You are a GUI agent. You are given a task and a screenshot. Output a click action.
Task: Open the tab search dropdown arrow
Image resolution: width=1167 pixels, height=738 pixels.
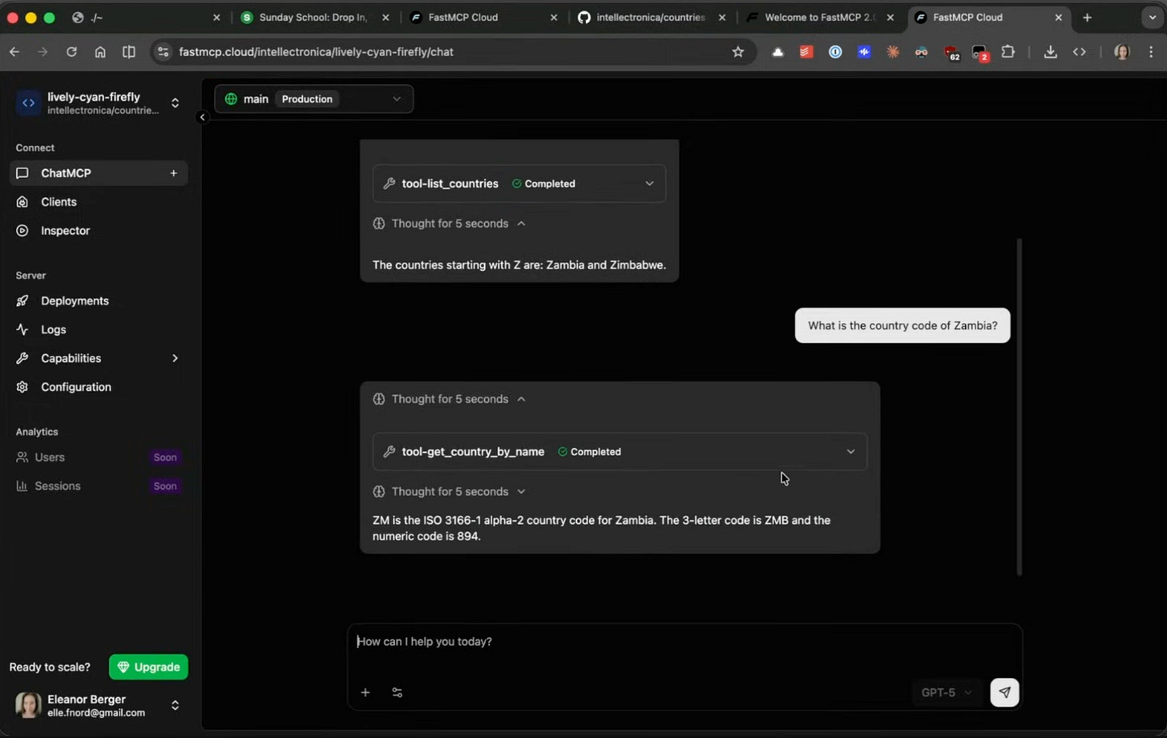pos(1152,17)
